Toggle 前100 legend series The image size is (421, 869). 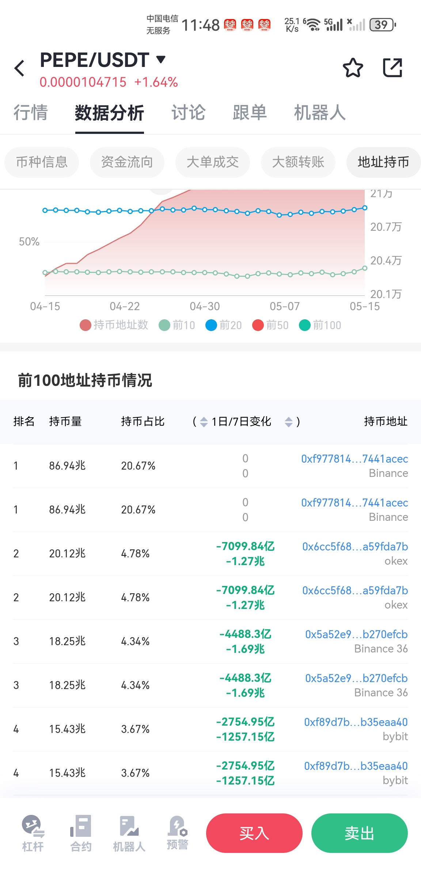(x=320, y=325)
